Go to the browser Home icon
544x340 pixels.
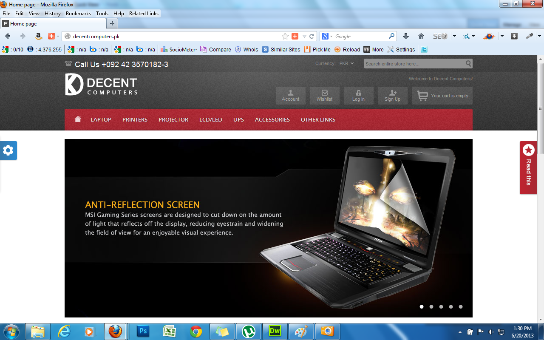click(421, 36)
